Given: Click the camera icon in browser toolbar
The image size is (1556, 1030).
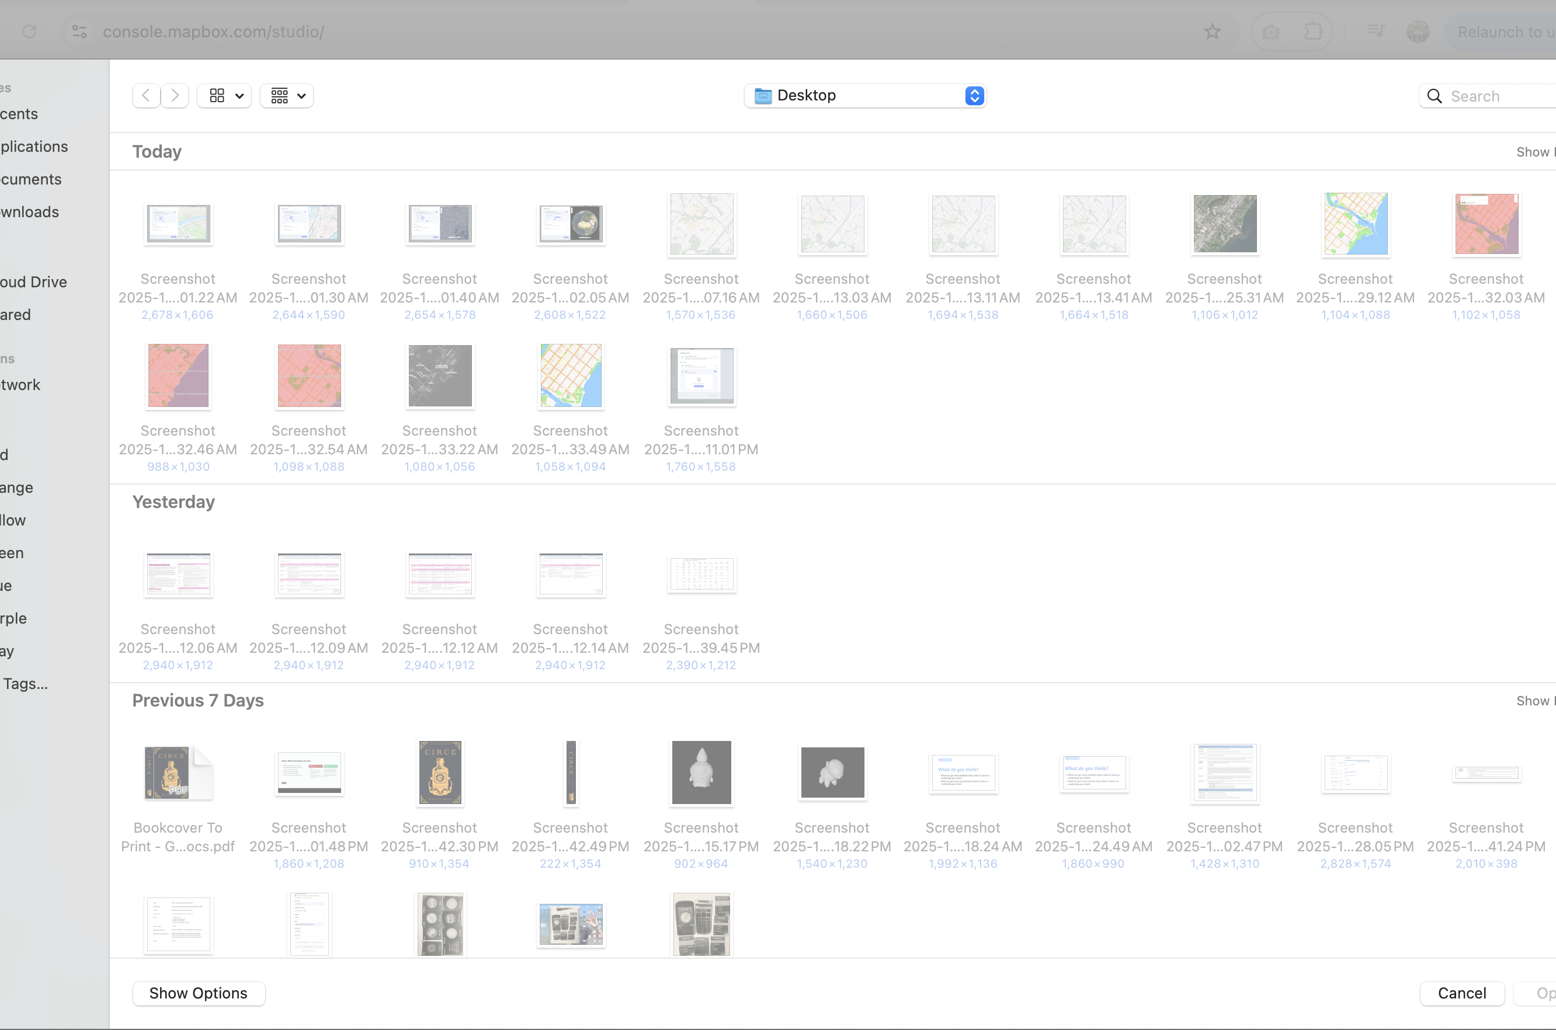Looking at the screenshot, I should pyautogui.click(x=1270, y=32).
